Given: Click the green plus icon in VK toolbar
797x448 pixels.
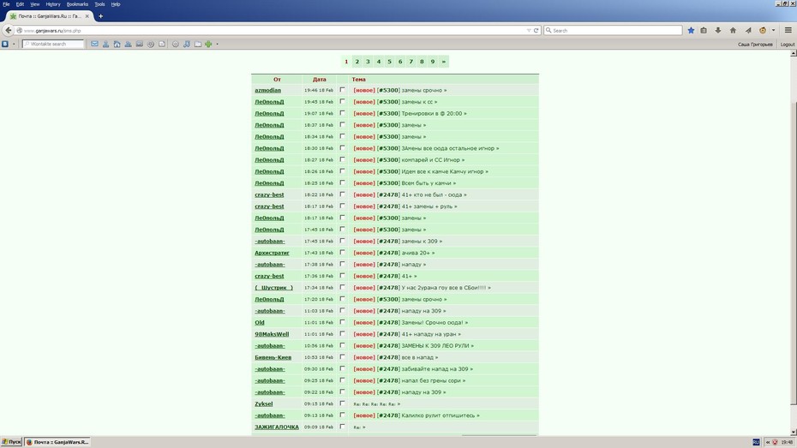Looking at the screenshot, I should 208,45.
